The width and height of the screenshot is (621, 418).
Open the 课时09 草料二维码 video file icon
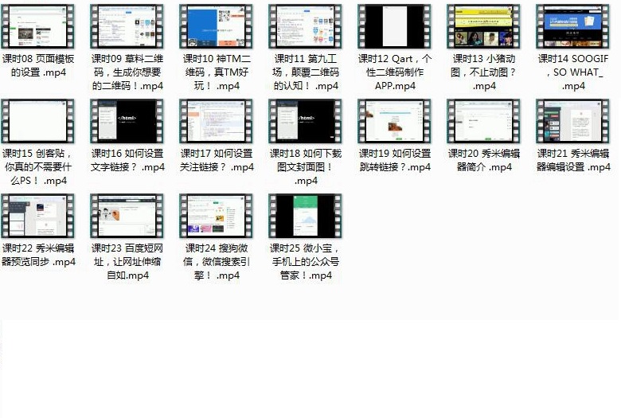point(127,27)
